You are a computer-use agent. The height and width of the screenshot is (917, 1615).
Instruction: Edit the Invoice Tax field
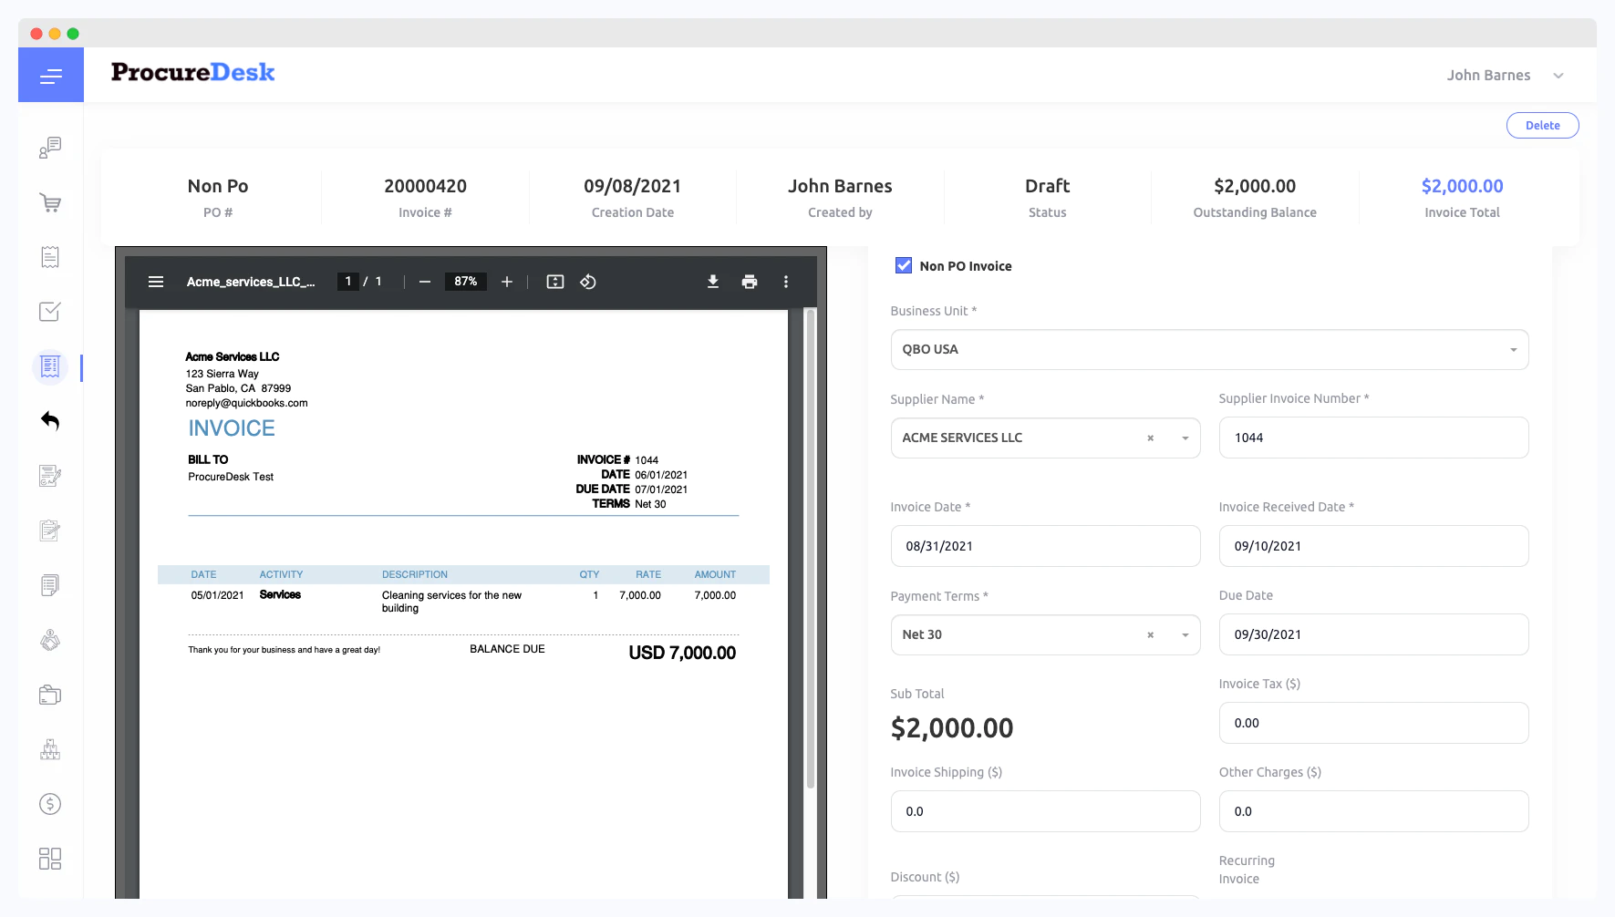[x=1373, y=723]
